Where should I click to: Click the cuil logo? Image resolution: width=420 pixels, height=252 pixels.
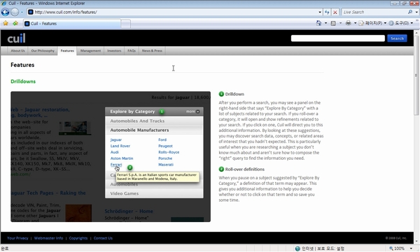pos(16,38)
